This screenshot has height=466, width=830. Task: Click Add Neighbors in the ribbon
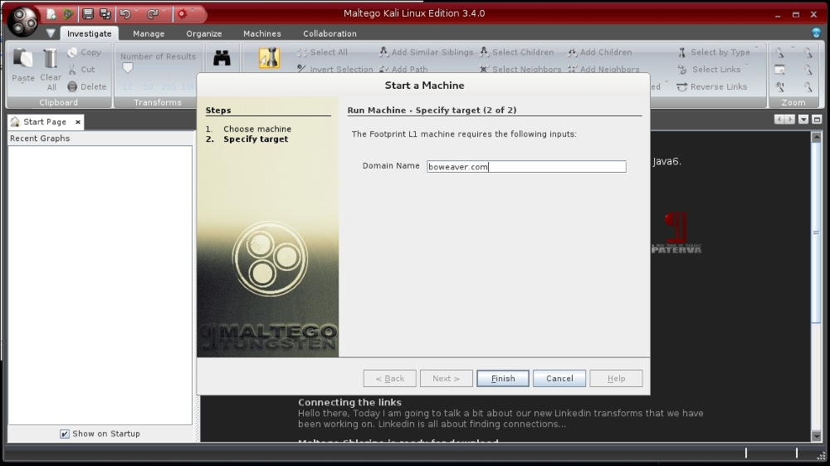click(603, 70)
